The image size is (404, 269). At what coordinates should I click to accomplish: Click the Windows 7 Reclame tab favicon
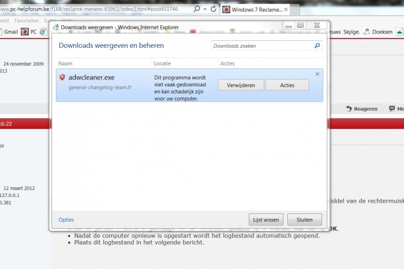[x=226, y=10]
